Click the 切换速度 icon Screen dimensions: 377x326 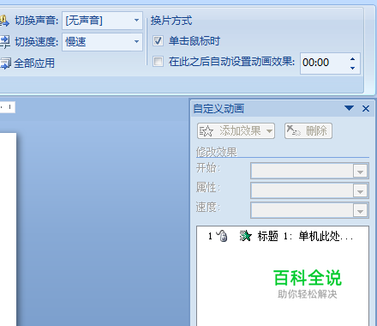(4, 42)
